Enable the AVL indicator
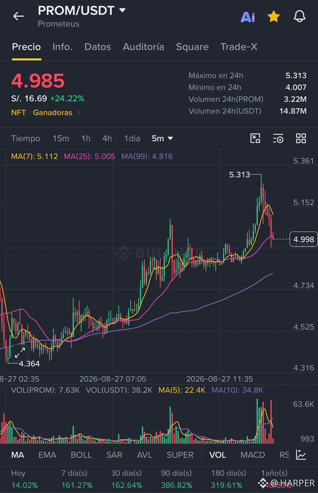Viewport: 318px width, 493px height. pyautogui.click(x=144, y=455)
